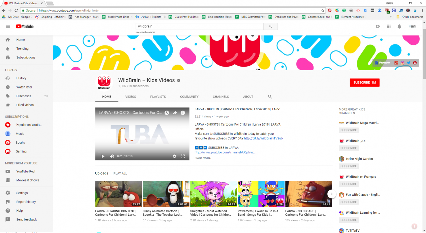Click the search magnifier button
The image size is (426, 233).
click(x=270, y=26)
